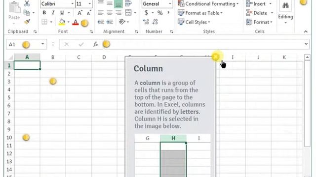Close the Column definition popup
The height and width of the screenshot is (177, 316).
(x=216, y=57)
